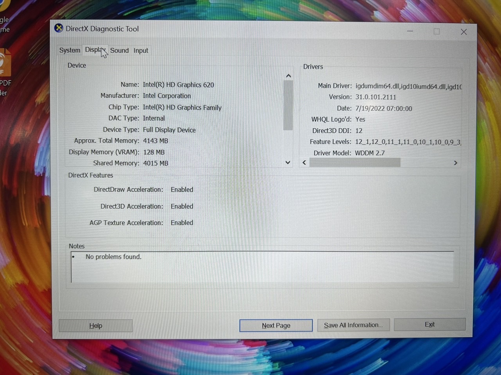Select the Display tab
Viewport: 501px width, 375px height.
tap(95, 50)
